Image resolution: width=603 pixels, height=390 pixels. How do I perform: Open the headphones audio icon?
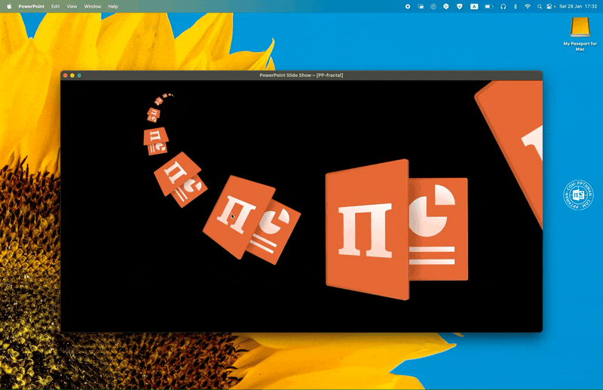coord(503,7)
